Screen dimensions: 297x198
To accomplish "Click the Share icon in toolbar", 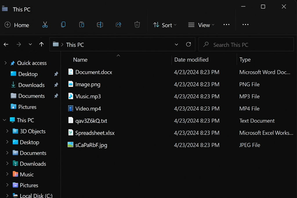I will pyautogui.click(x=118, y=25).
